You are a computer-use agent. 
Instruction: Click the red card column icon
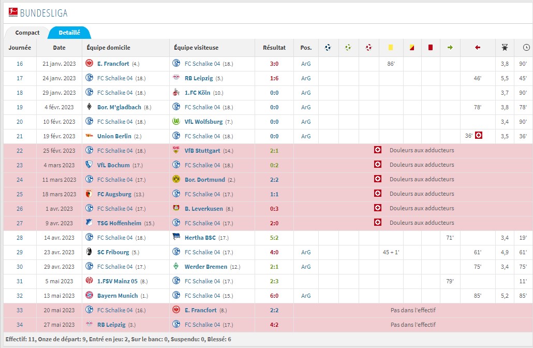(x=431, y=47)
